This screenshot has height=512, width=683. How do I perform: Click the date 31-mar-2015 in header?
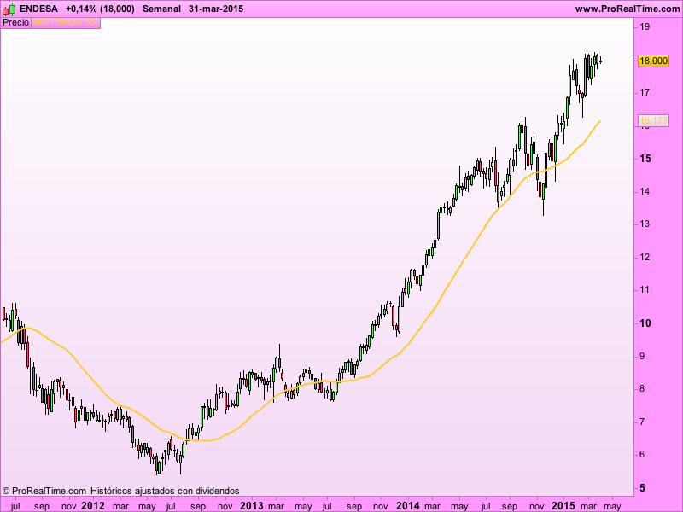coord(216,9)
